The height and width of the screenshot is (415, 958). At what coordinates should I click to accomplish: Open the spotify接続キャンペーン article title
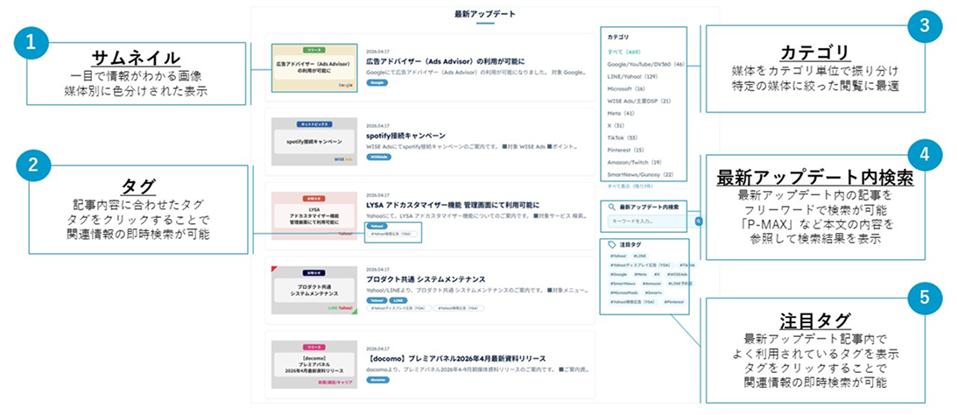pyautogui.click(x=405, y=136)
